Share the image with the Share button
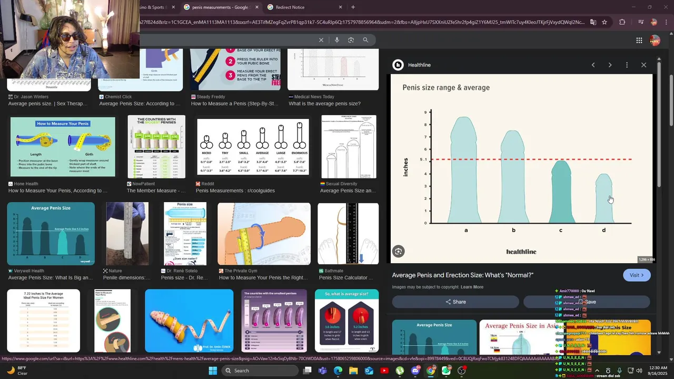The image size is (674, 379). [x=455, y=302]
